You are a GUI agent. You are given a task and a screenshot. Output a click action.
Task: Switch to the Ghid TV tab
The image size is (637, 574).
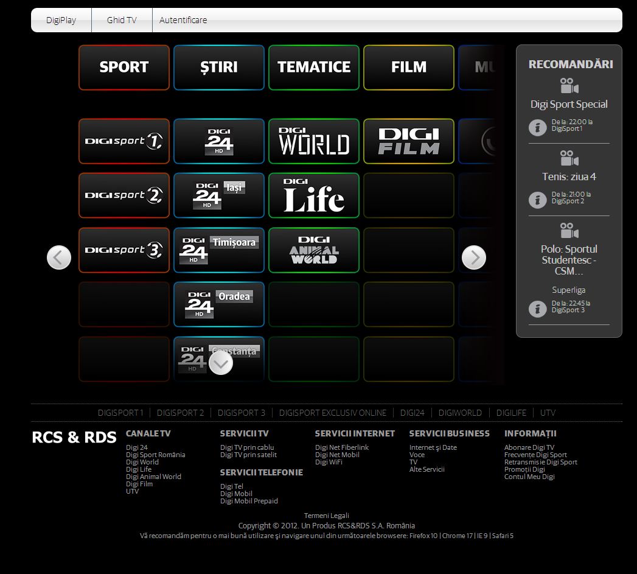coord(122,20)
